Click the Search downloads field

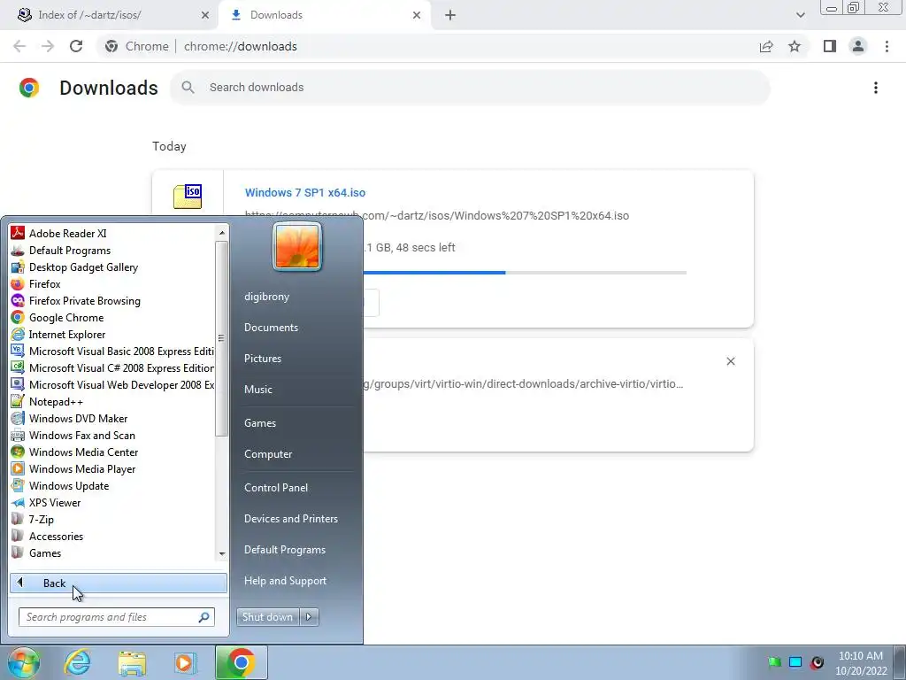point(470,88)
